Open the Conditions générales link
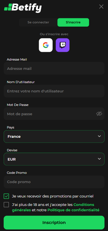The width and height of the screenshot is (108, 231). (x=53, y=207)
